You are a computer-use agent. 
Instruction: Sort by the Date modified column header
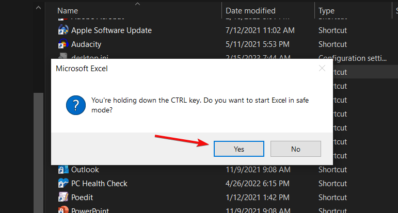250,10
